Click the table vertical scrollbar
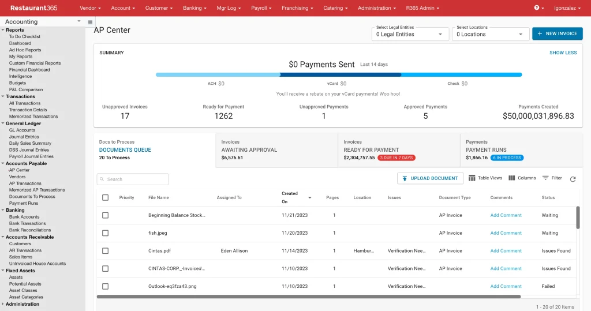 (578, 218)
